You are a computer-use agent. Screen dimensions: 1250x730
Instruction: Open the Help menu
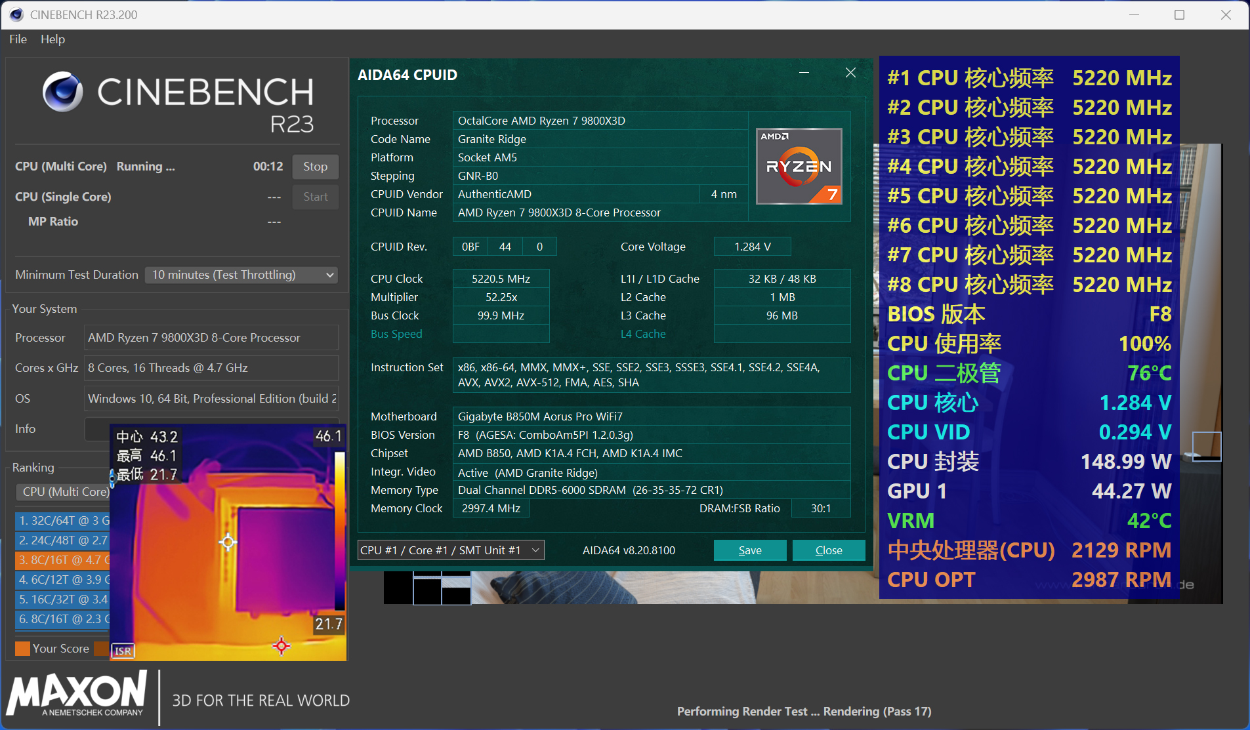(x=52, y=39)
